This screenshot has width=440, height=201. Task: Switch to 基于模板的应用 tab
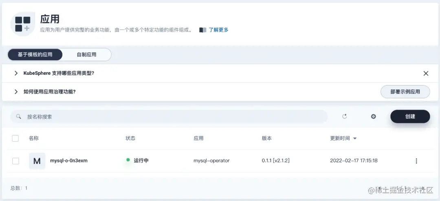click(x=35, y=55)
